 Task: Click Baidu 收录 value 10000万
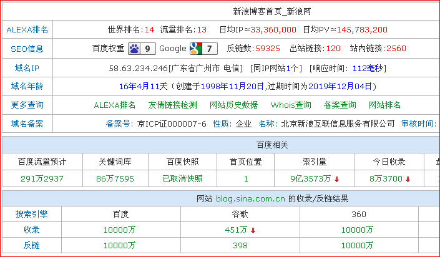tap(120, 230)
